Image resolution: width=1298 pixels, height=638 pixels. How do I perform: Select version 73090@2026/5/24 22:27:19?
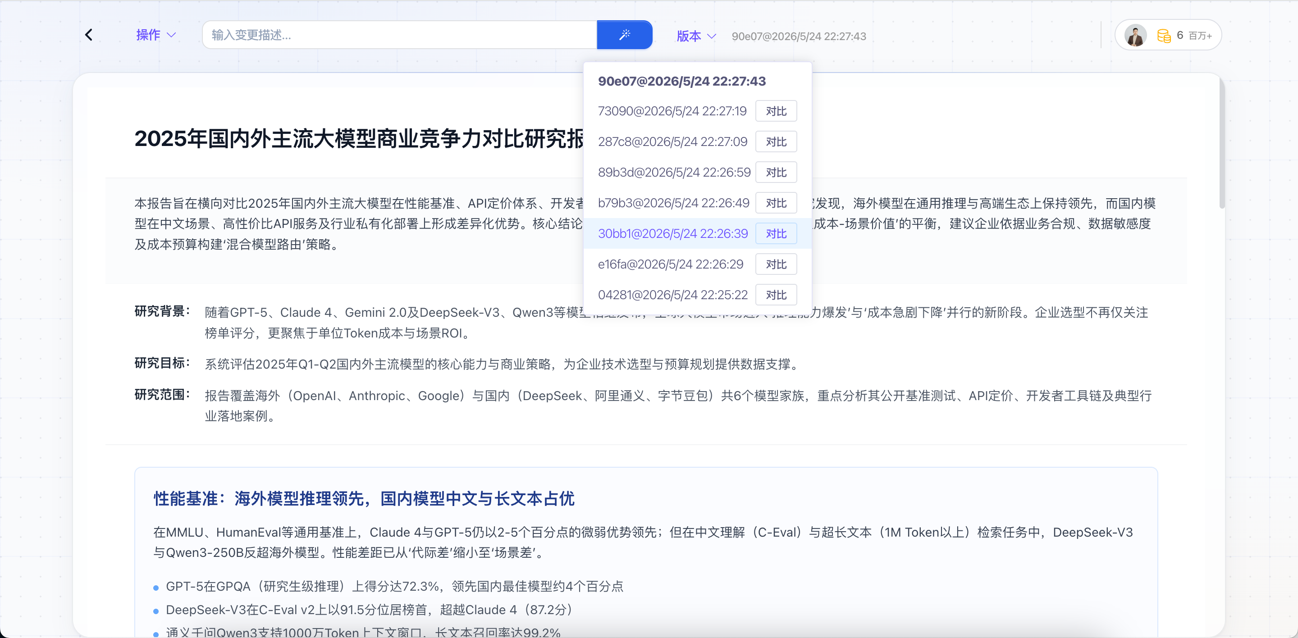click(672, 111)
